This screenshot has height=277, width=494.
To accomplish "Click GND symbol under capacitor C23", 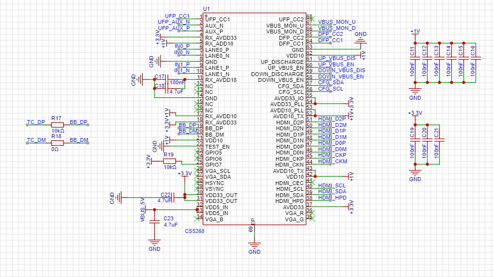I will (154, 242).
